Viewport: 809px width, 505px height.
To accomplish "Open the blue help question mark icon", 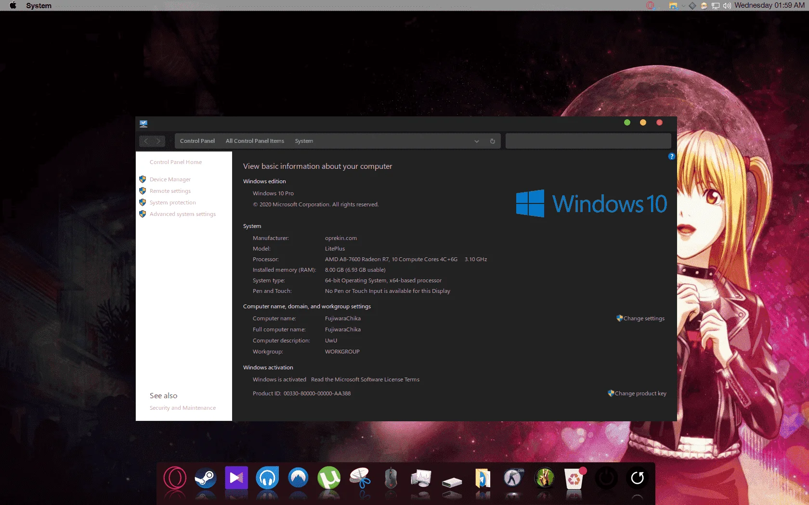I will [672, 156].
